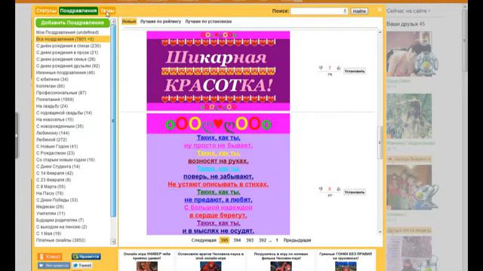Open page 394 in the pagination
The height and width of the screenshot is (271, 483).
[237, 240]
